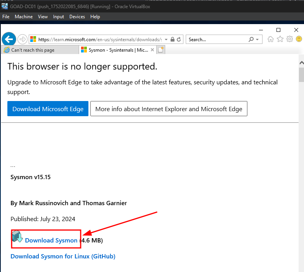Open the Tools gear icon
Viewport: 304px width, 272px height.
289,39
